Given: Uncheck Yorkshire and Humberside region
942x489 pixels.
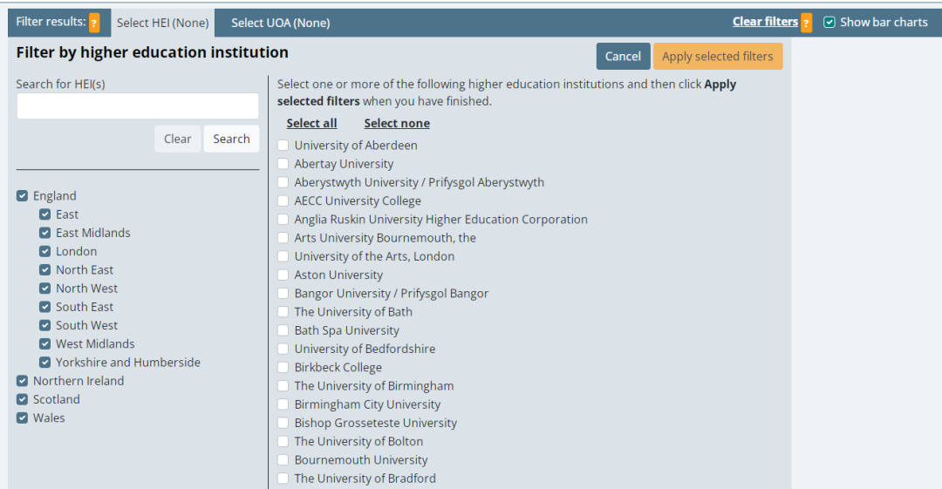Looking at the screenshot, I should pyautogui.click(x=45, y=363).
